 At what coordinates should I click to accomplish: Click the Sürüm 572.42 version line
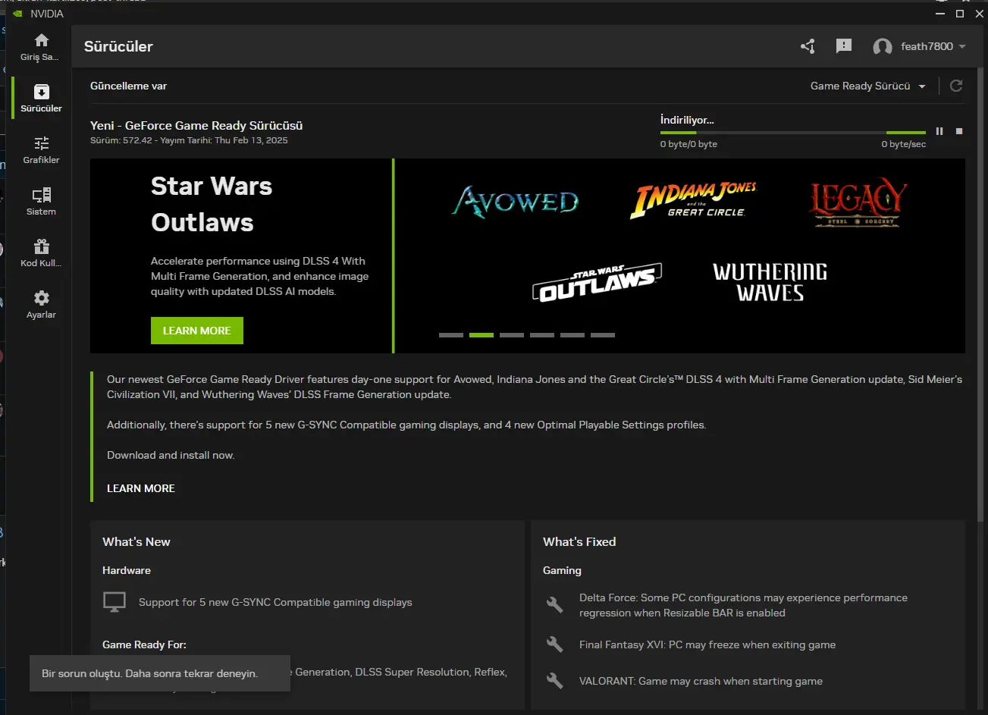pyautogui.click(x=189, y=140)
